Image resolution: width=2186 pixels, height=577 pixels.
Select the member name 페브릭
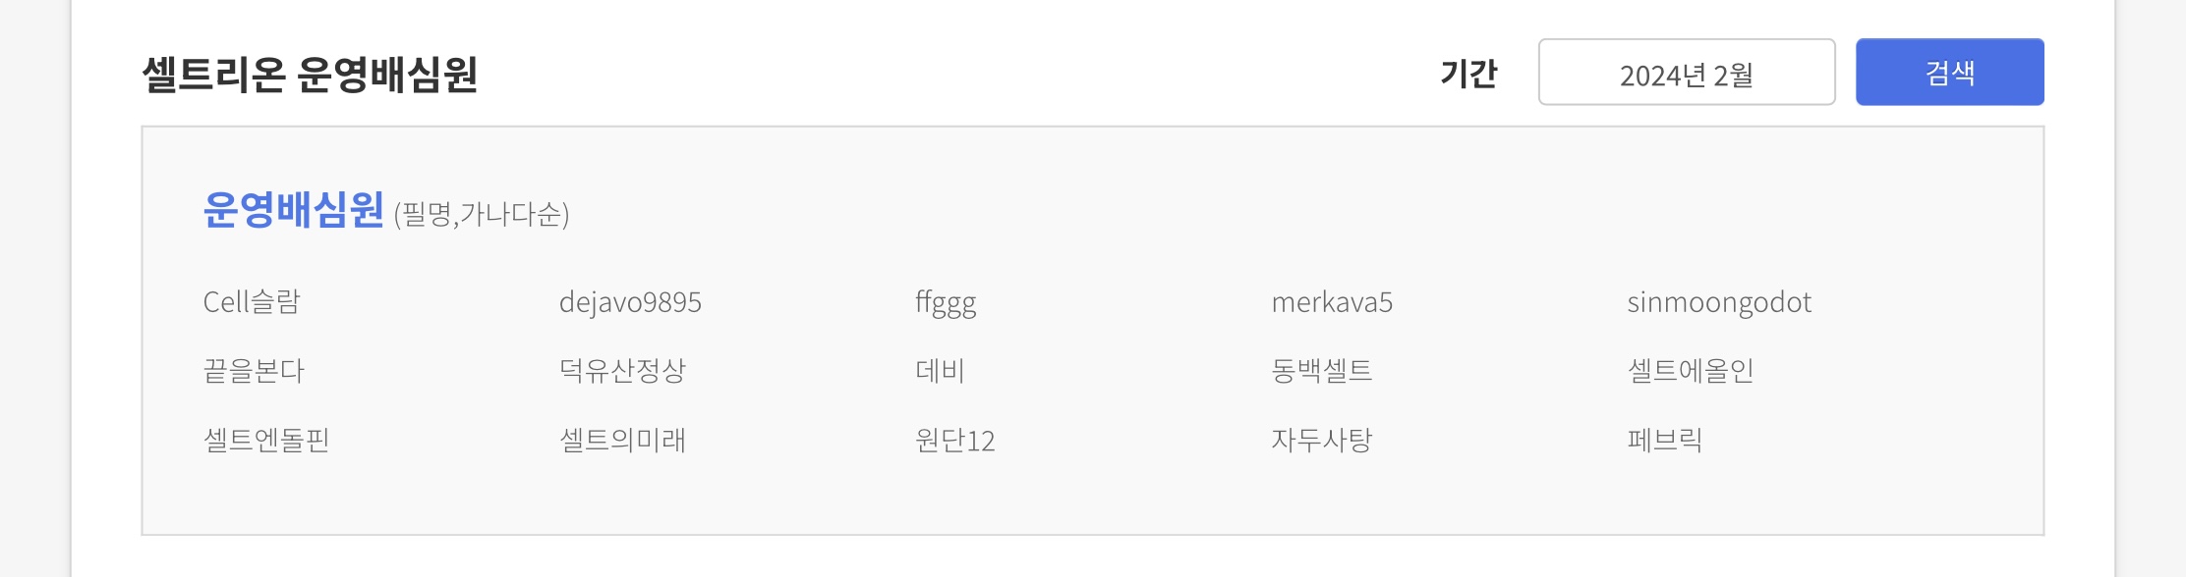pos(1665,440)
